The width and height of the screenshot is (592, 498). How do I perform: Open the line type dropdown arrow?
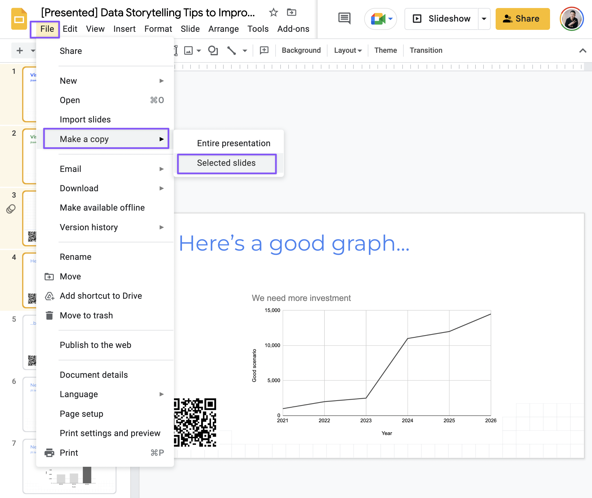tap(245, 51)
